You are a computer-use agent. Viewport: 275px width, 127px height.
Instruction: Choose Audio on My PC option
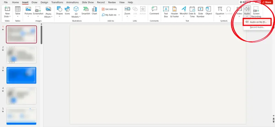[x=257, y=22]
